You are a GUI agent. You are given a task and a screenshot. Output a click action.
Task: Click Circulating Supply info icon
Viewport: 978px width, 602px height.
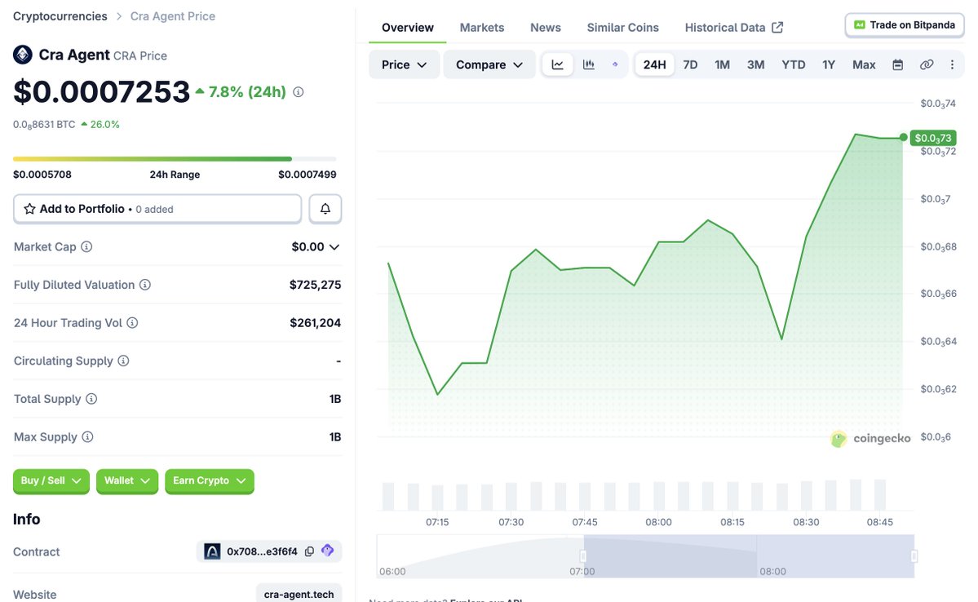click(x=123, y=361)
